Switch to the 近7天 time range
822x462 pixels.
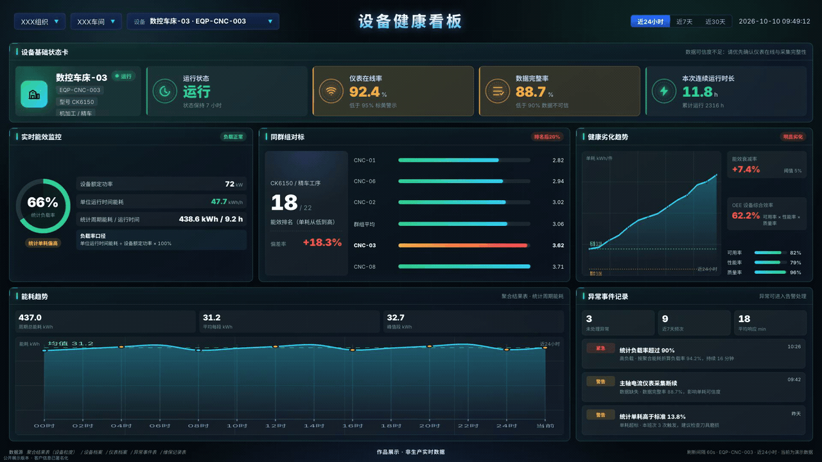(x=685, y=21)
